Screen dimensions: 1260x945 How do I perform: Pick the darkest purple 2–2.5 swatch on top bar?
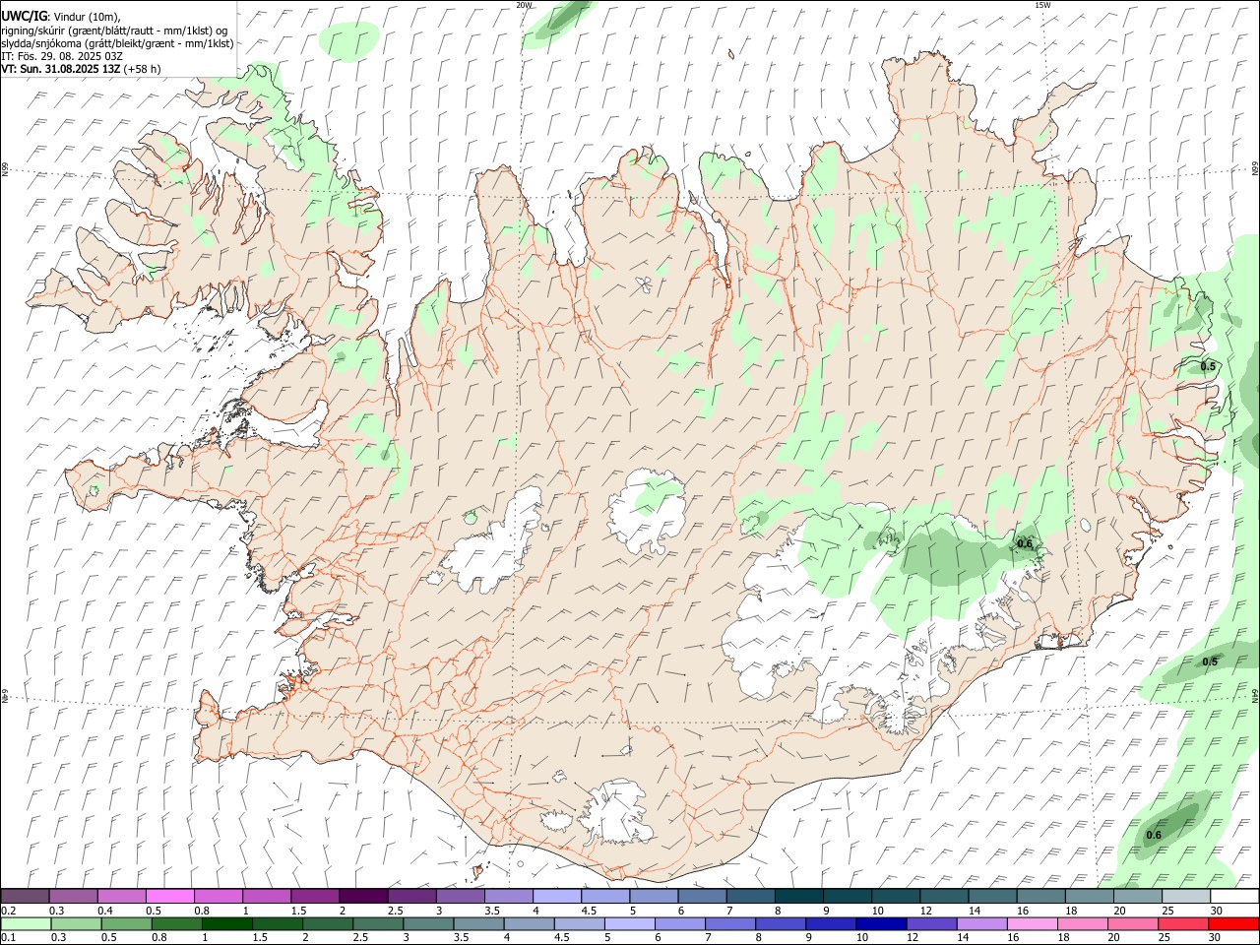point(363,897)
